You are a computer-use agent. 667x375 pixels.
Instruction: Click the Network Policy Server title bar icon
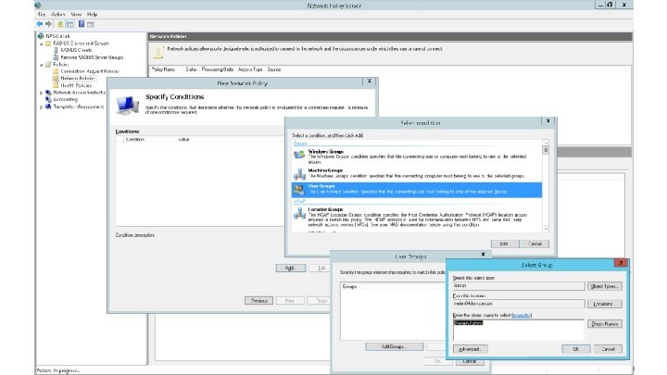click(38, 6)
